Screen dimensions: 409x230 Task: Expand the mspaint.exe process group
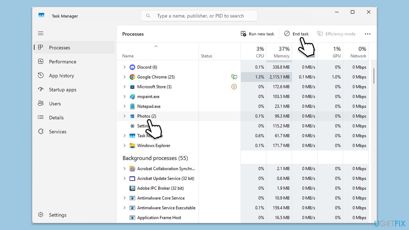(x=125, y=96)
